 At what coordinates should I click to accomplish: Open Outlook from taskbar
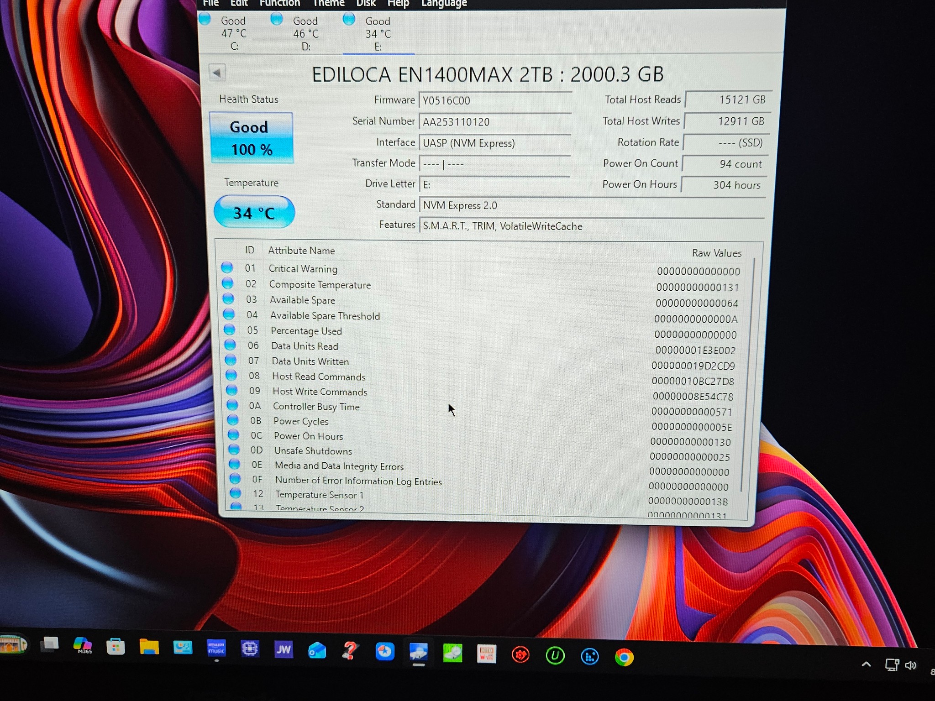(317, 650)
